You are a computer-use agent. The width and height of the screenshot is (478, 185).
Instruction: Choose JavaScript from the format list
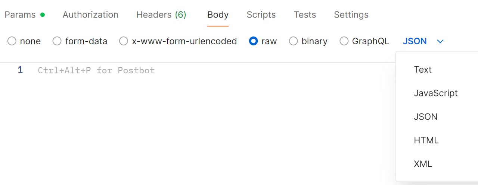point(435,93)
